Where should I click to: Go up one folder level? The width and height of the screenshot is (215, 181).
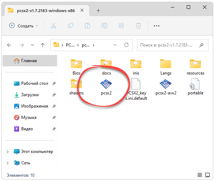tap(43, 45)
